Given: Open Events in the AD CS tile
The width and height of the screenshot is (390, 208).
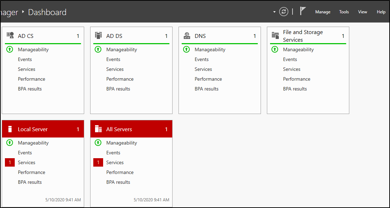Looking at the screenshot, I should [x=25, y=60].
